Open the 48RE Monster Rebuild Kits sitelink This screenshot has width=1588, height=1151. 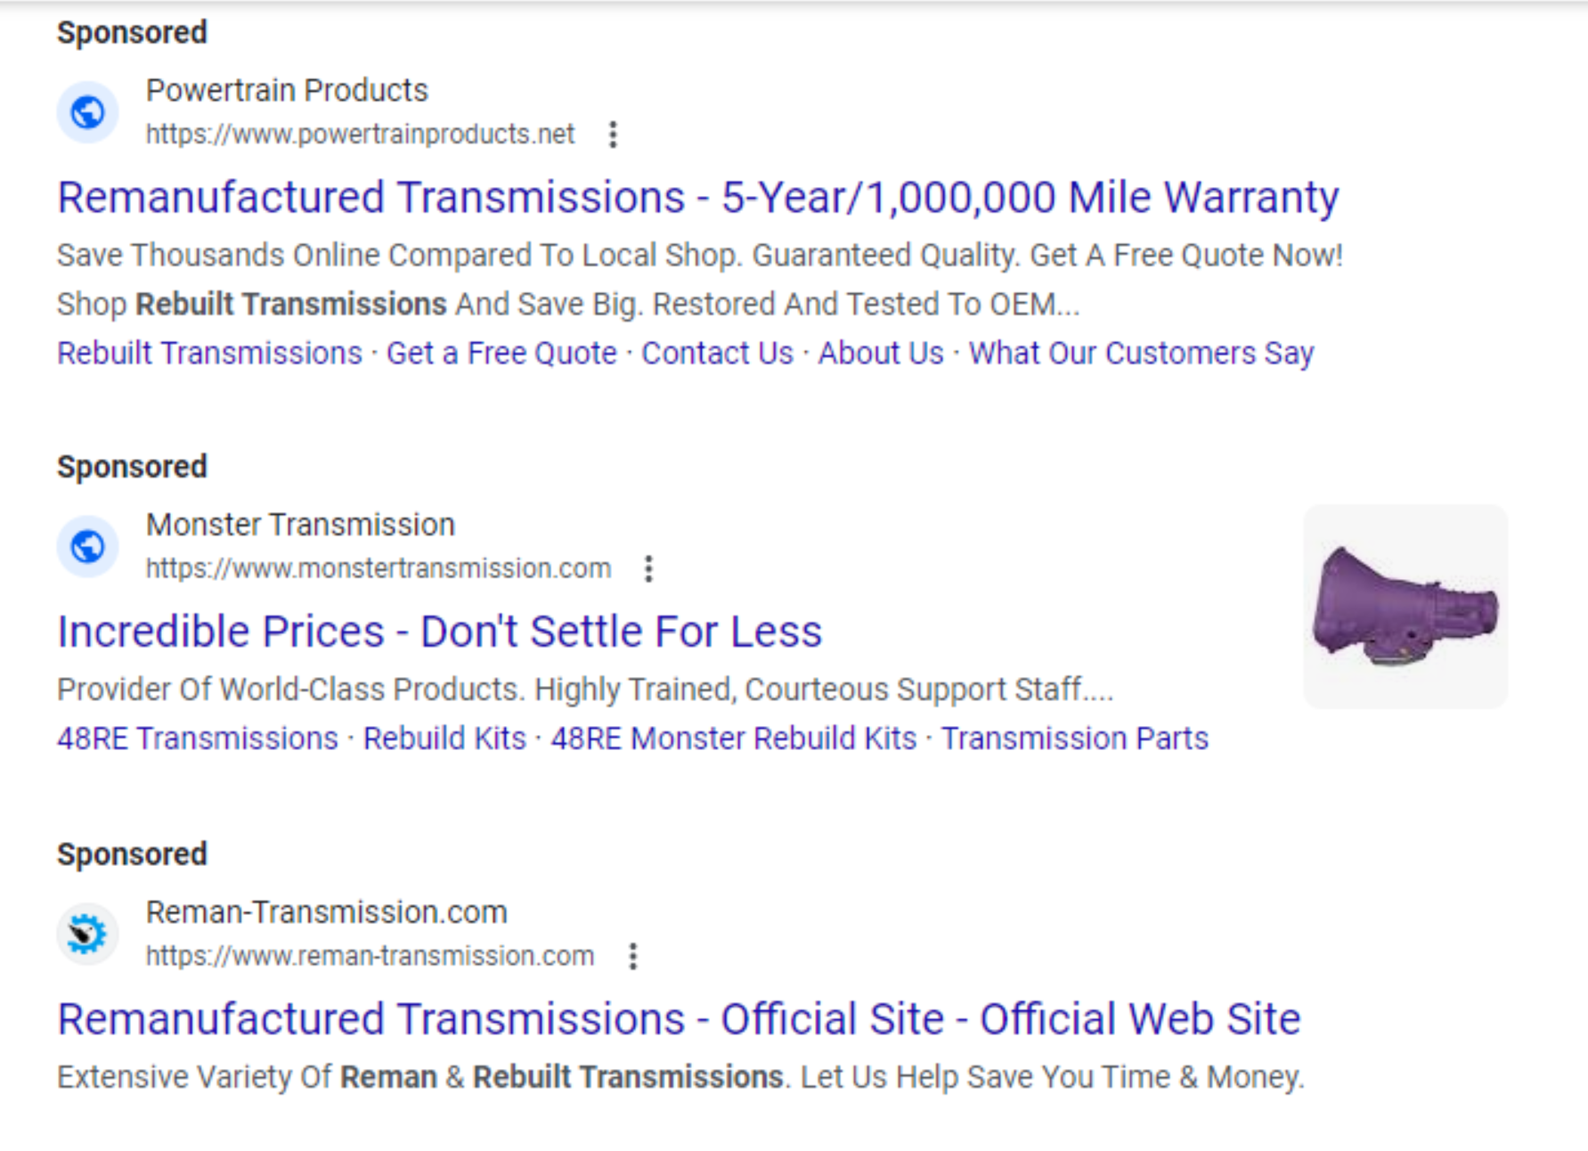[733, 739]
